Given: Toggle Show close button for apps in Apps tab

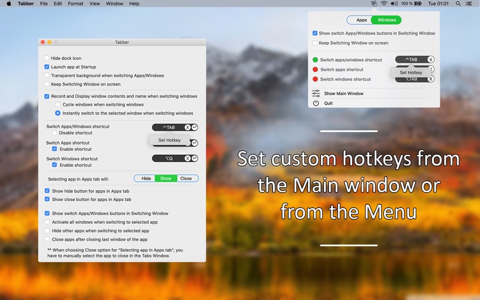Looking at the screenshot, I should (47, 199).
